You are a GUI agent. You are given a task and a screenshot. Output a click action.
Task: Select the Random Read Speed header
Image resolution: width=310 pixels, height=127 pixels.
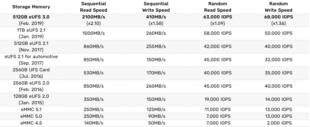[x=217, y=7]
